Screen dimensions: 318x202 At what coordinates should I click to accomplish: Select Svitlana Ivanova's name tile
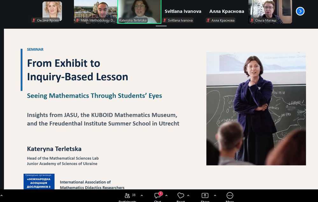(x=183, y=12)
